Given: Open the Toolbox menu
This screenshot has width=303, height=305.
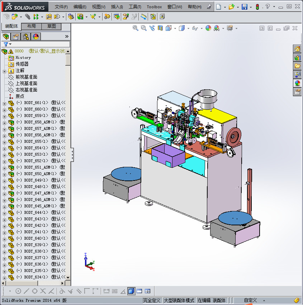Looking at the screenshot, I should click(x=154, y=7).
